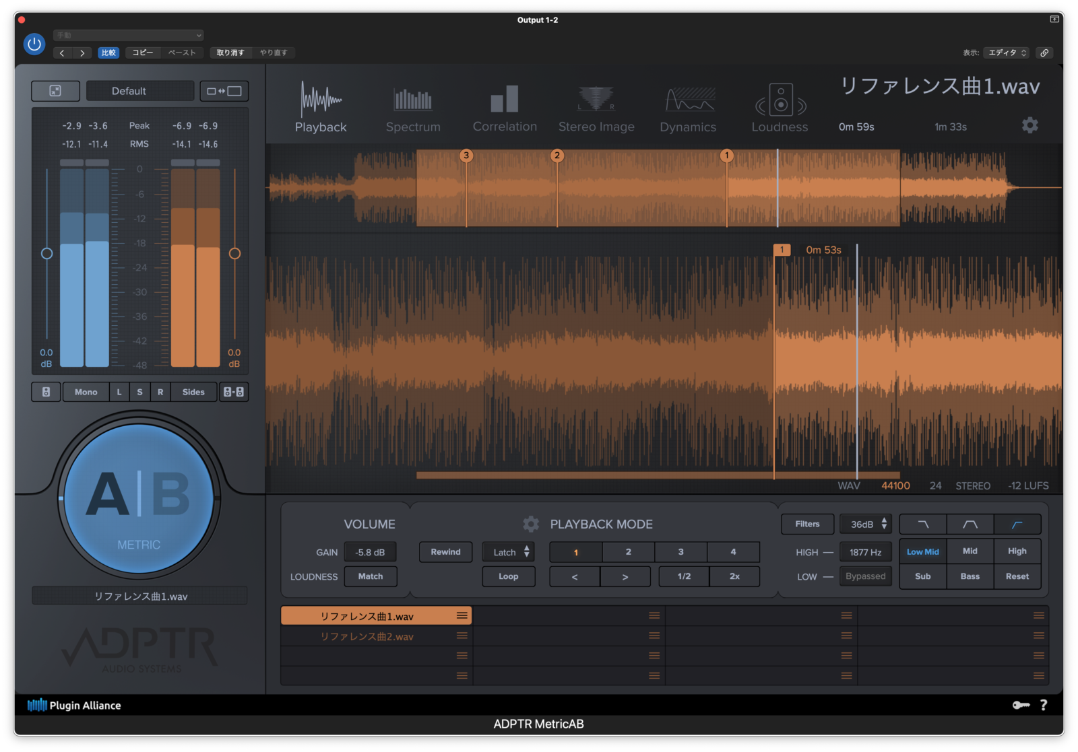Enable Mono monitoring
This screenshot has width=1078, height=752.
pos(86,392)
